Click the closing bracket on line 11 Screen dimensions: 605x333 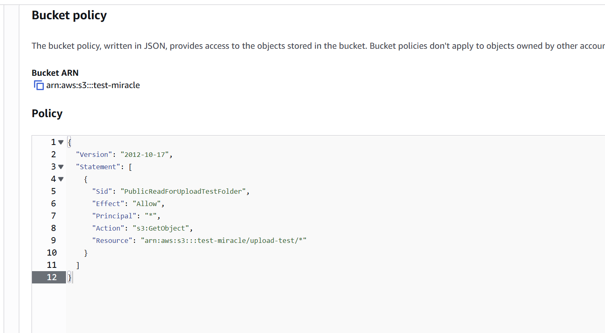(x=78, y=265)
